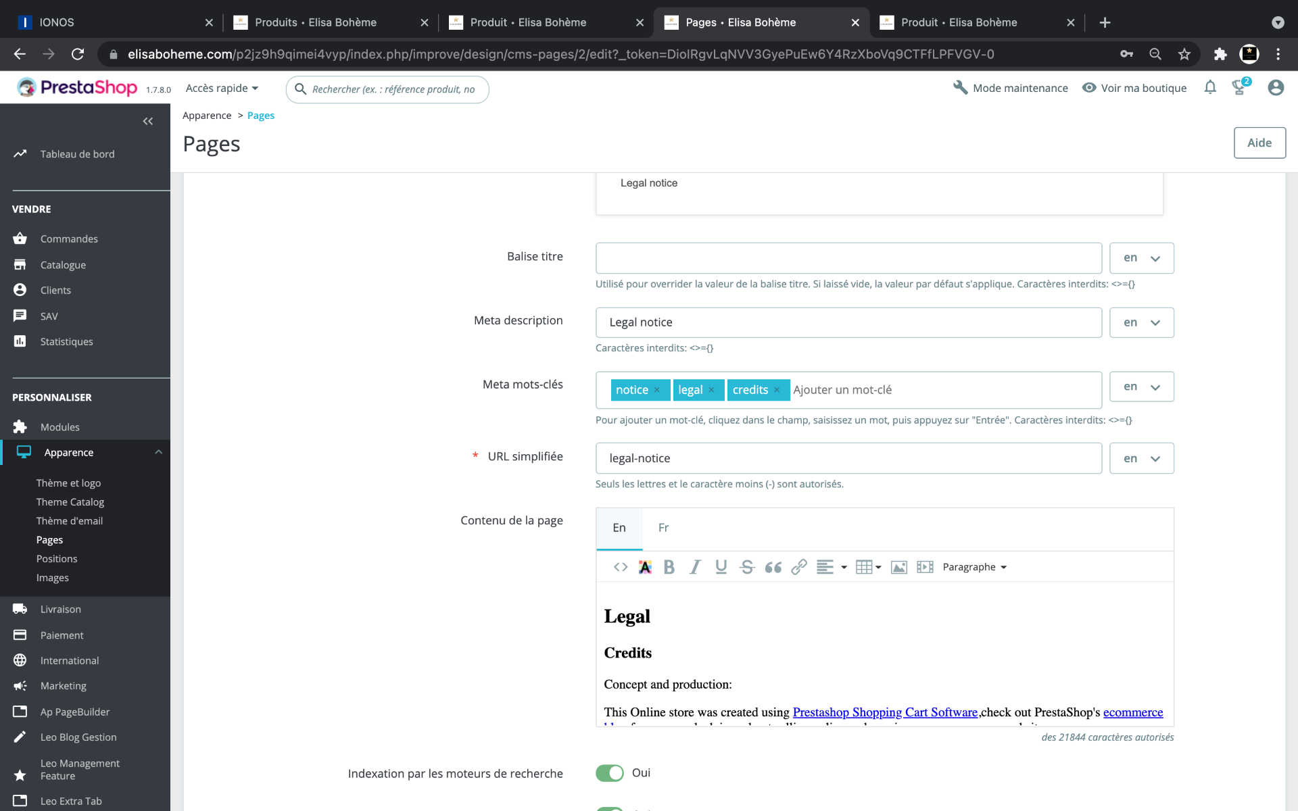Insert an image via editor toolbar

tap(899, 567)
